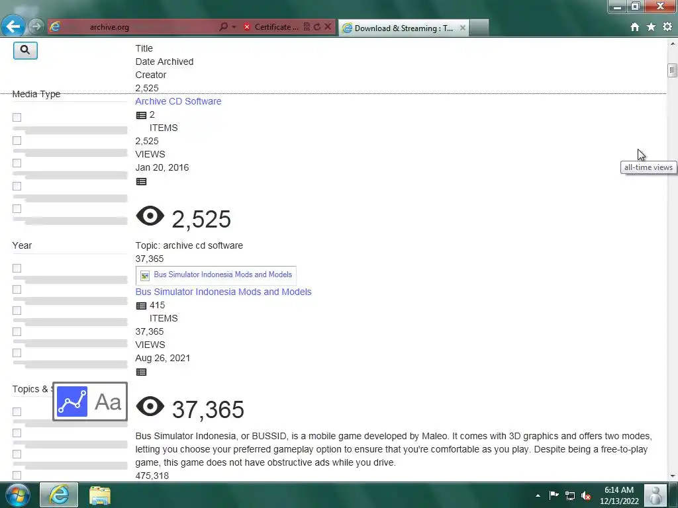Image resolution: width=678 pixels, height=508 pixels.
Task: Click the compatibility view icon in address bar
Action: click(307, 26)
